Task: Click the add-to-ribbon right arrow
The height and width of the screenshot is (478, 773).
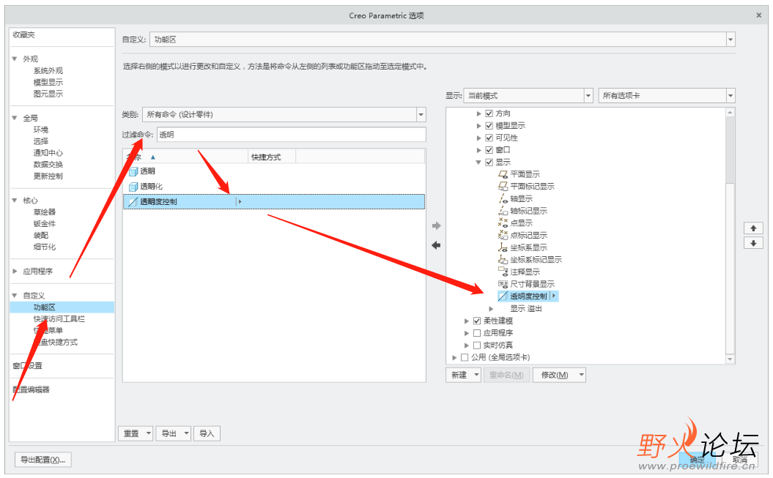Action: pos(436,226)
